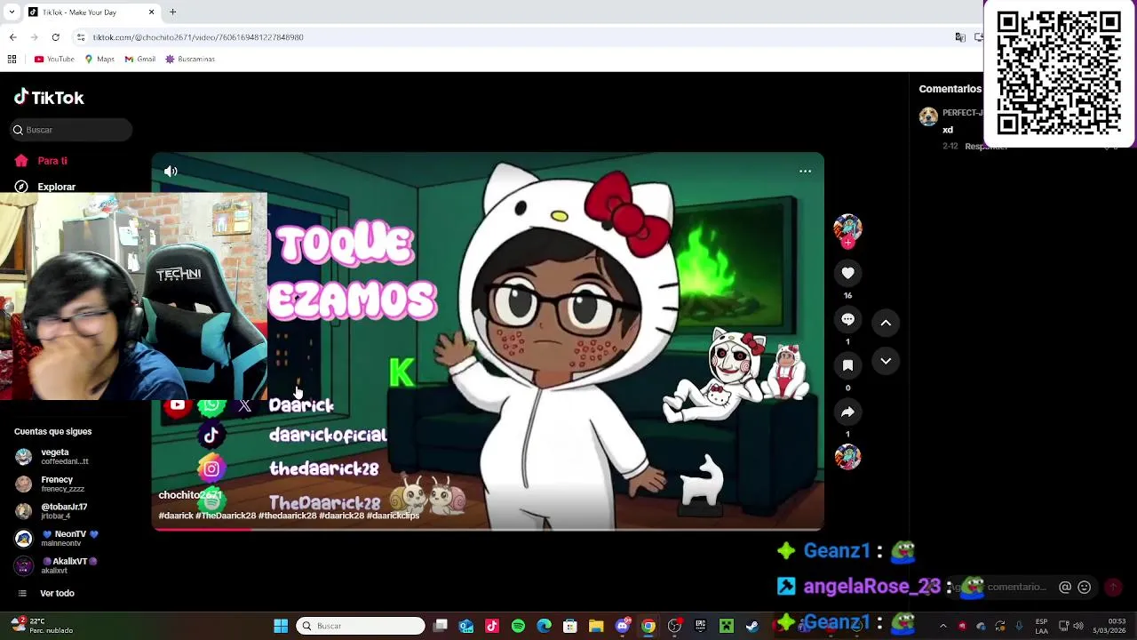
Task: Open Outlook from the taskbar
Action: (466, 626)
